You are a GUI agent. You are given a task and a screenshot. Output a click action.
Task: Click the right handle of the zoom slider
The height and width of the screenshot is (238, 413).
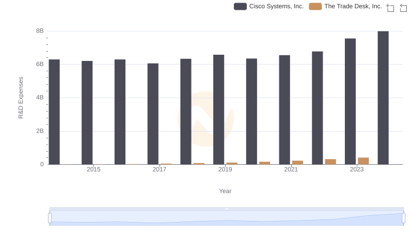pyautogui.click(x=403, y=218)
